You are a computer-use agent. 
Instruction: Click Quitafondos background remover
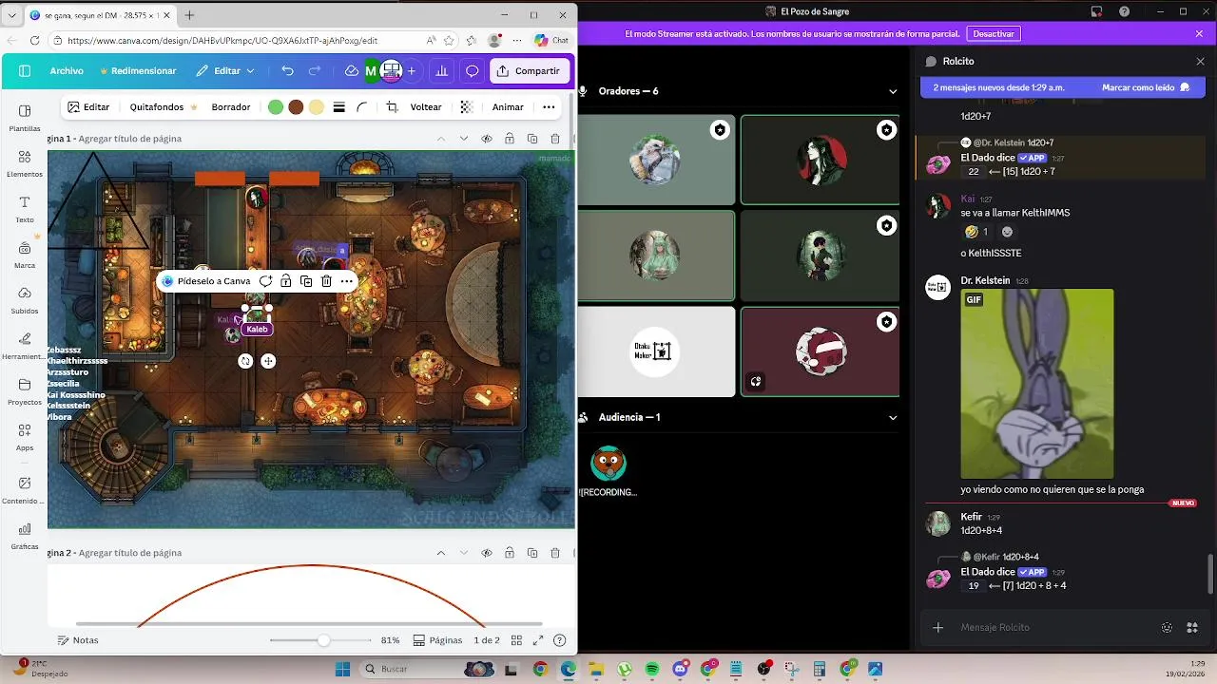pos(164,107)
